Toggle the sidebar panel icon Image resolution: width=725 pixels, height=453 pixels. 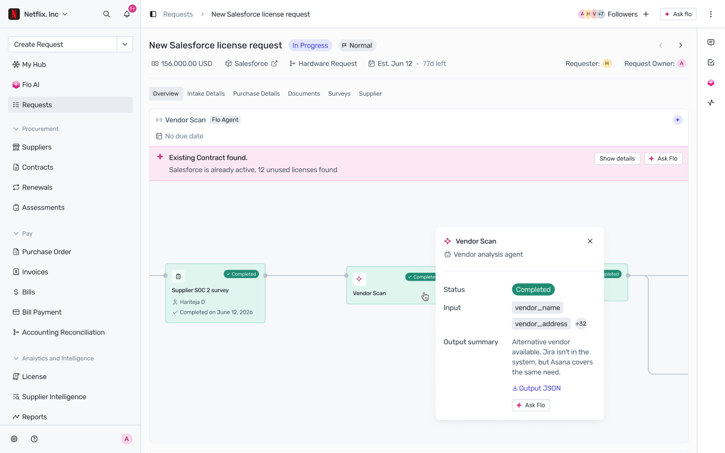(x=153, y=14)
